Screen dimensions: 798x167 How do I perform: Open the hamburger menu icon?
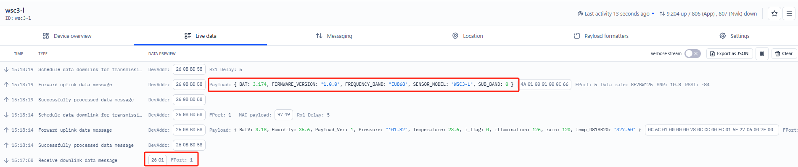tap(789, 13)
